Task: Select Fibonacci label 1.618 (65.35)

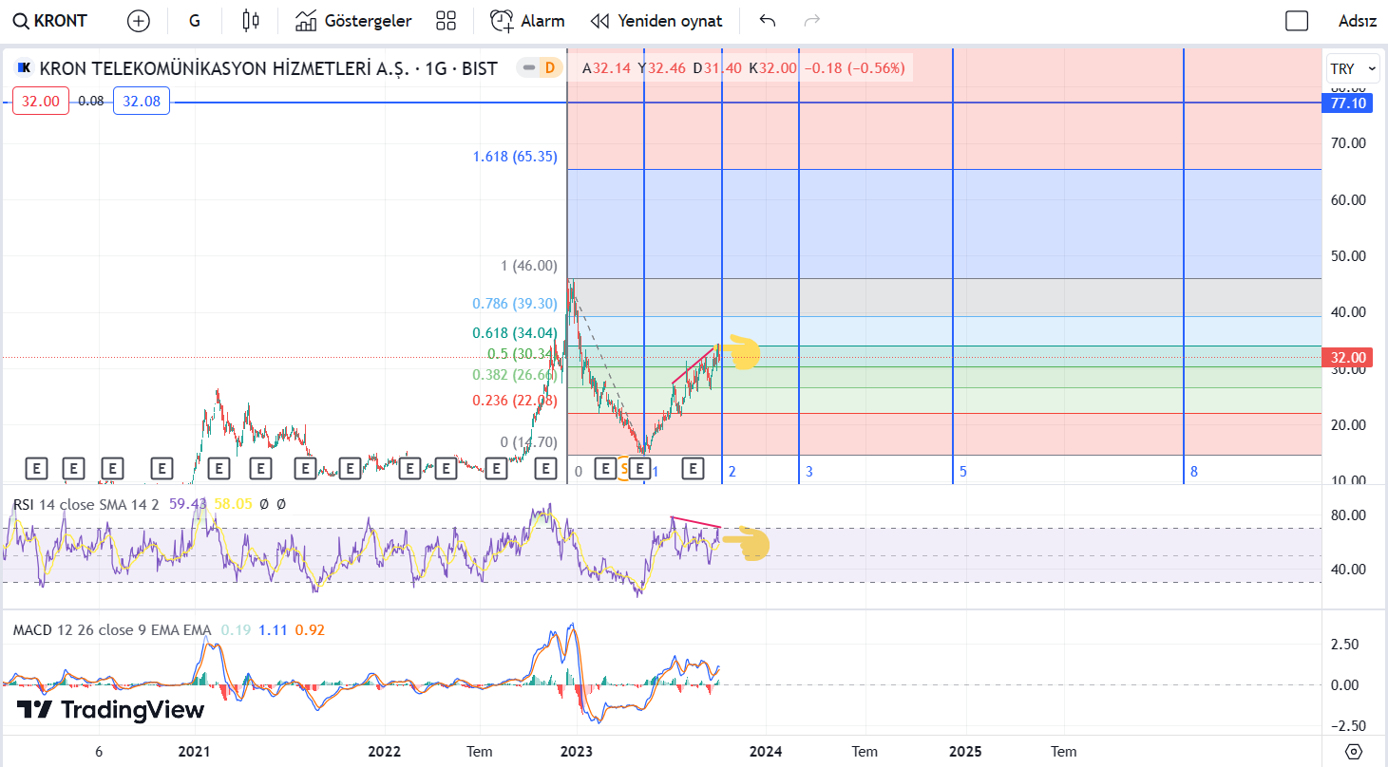Action: (515, 157)
